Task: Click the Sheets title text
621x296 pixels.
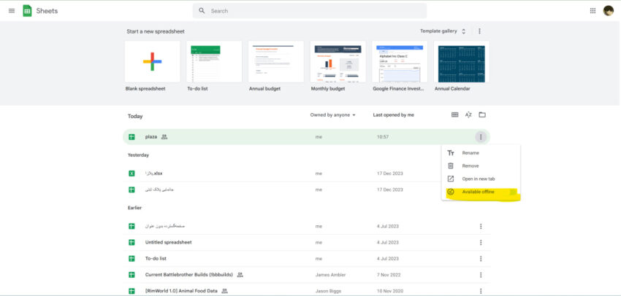Action: click(x=47, y=11)
